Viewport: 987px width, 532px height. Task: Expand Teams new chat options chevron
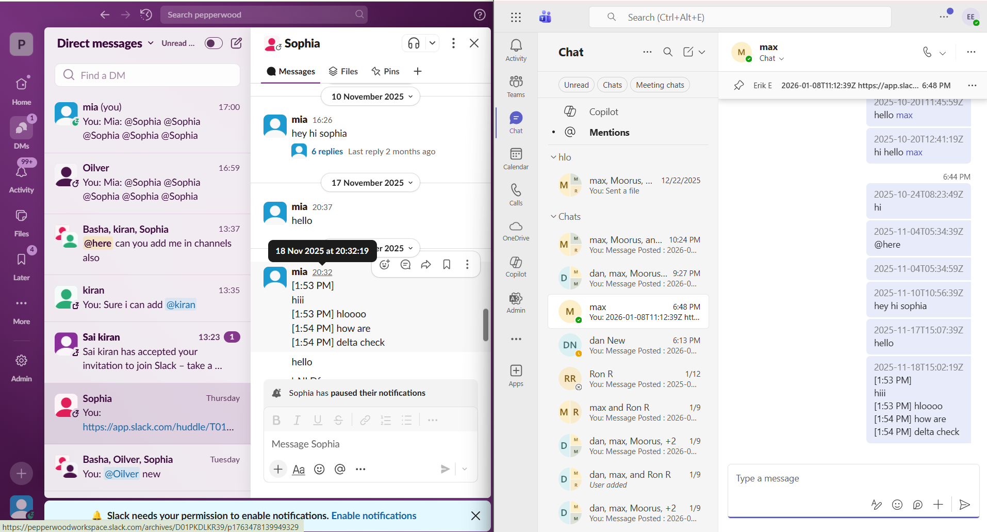(x=702, y=52)
